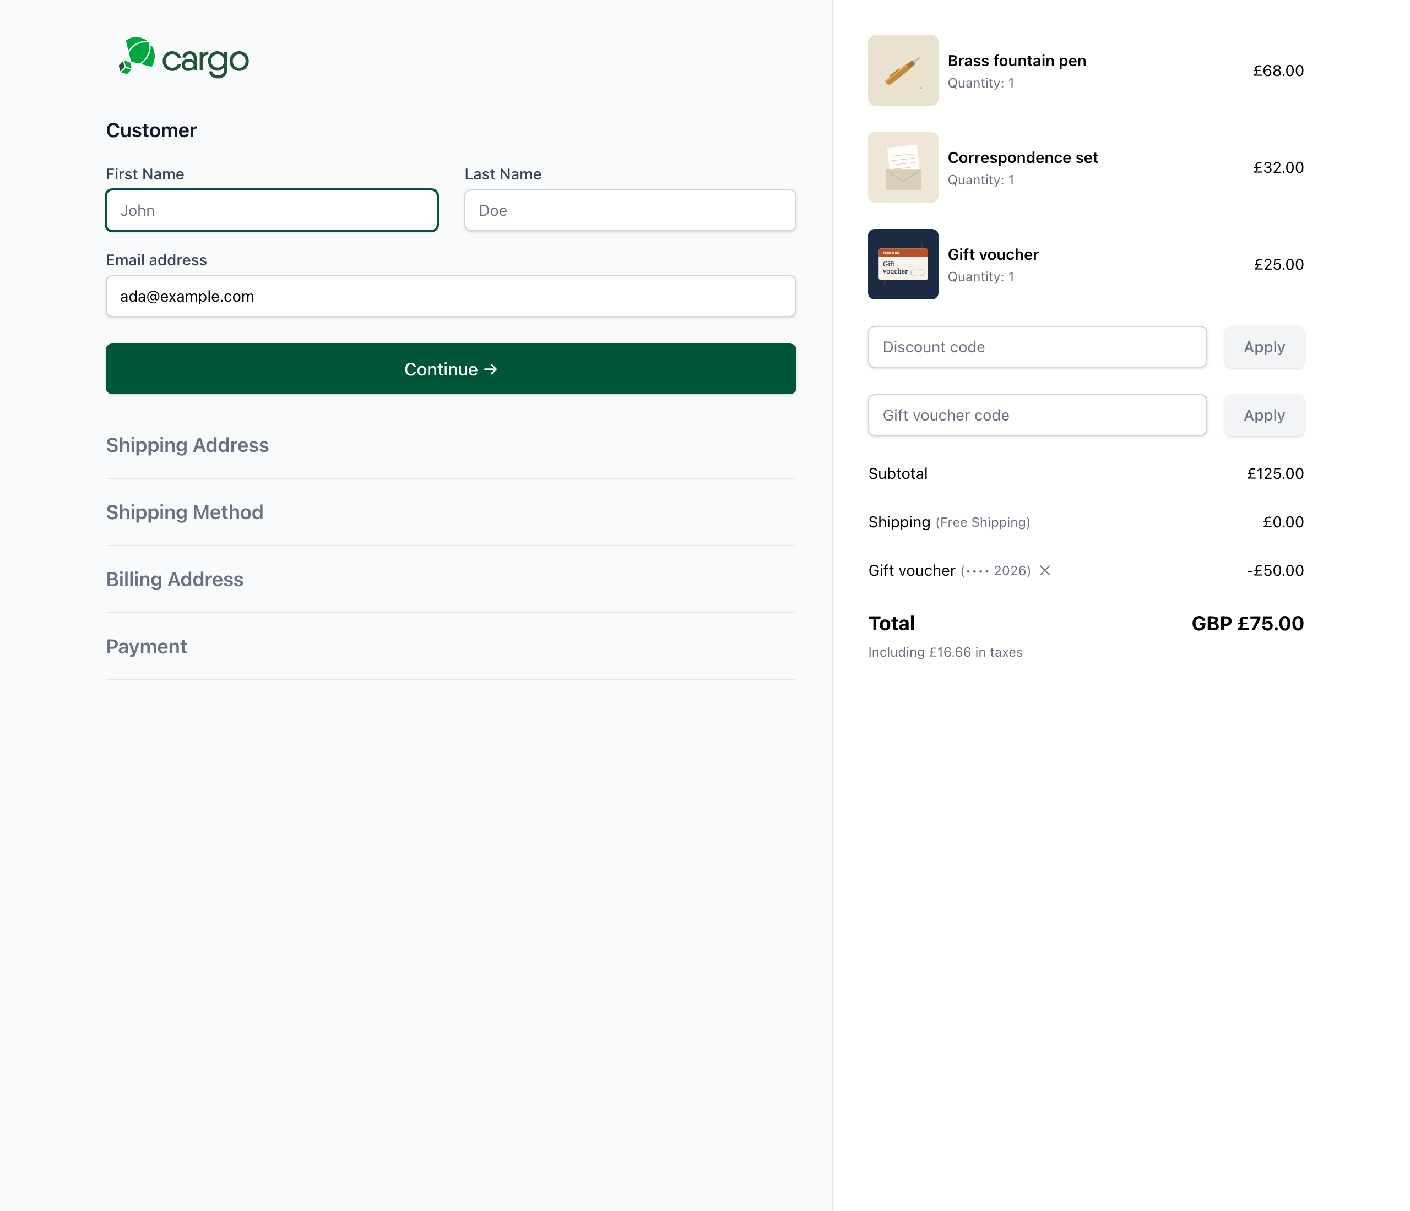Screen dimensions: 1410x1211
Task: Remove the applied gift voucher
Action: click(1045, 570)
